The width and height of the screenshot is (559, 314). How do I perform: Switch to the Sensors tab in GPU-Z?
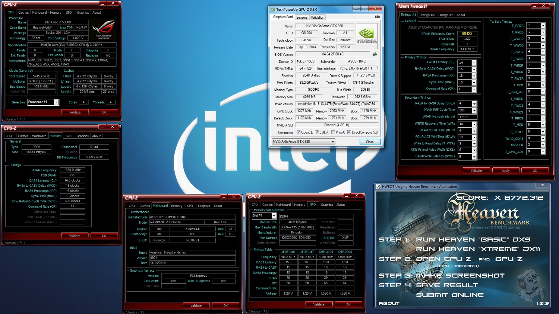pos(302,17)
